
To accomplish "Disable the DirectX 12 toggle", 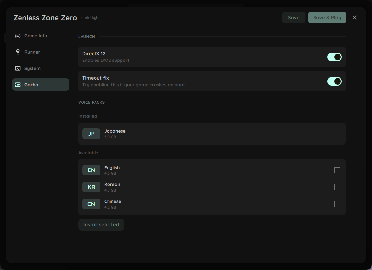I will [x=335, y=57].
